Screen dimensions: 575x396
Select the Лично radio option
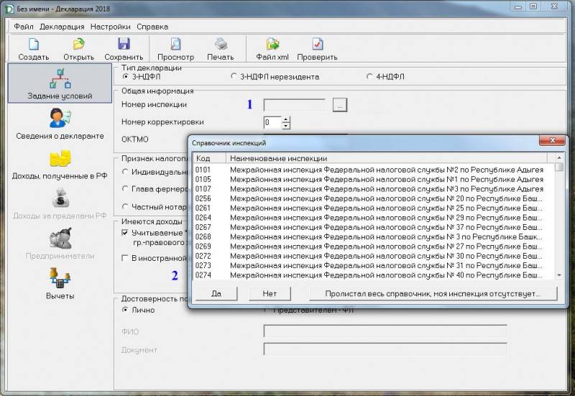click(126, 310)
